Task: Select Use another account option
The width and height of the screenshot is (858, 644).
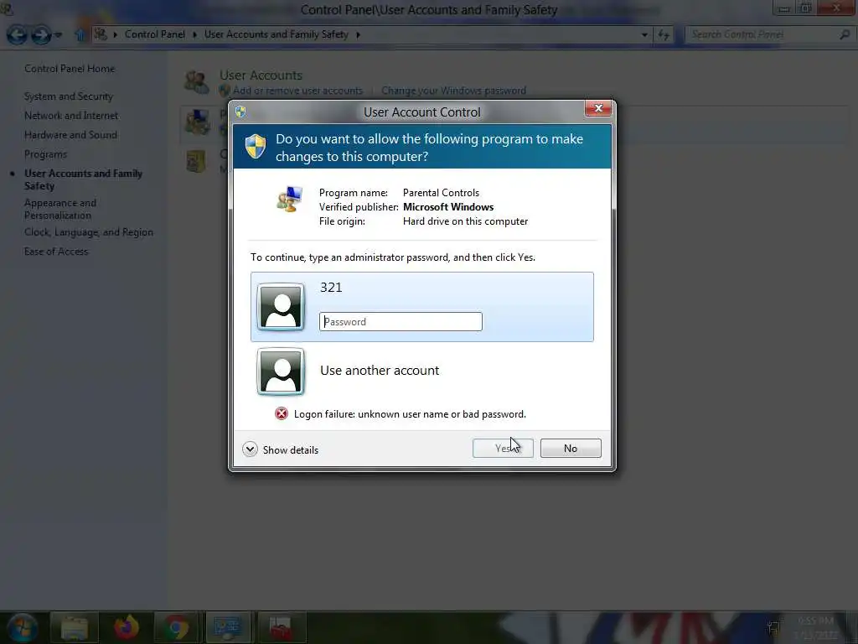Action: click(380, 370)
